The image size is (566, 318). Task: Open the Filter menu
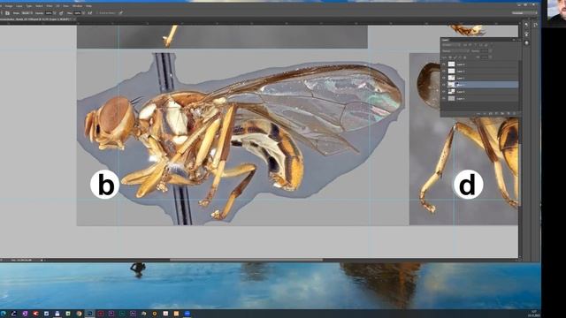tap(50, 6)
